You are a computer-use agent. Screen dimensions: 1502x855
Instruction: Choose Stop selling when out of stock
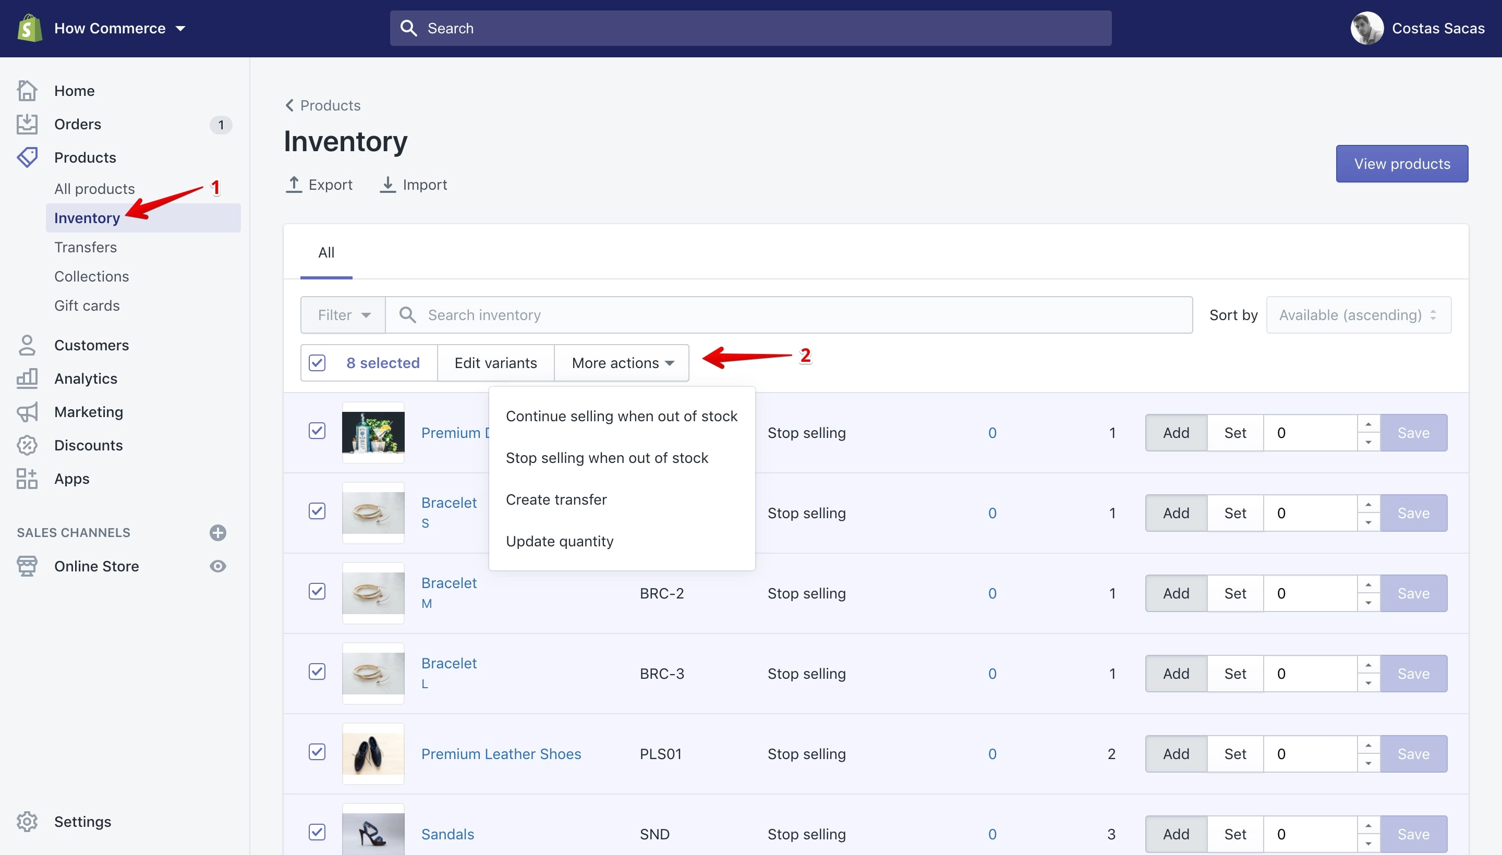coord(622,458)
